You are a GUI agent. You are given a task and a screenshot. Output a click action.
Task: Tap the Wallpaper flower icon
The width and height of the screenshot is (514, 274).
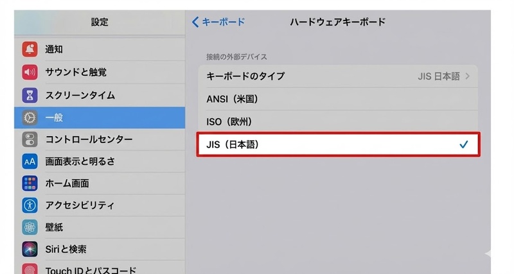pos(30,227)
